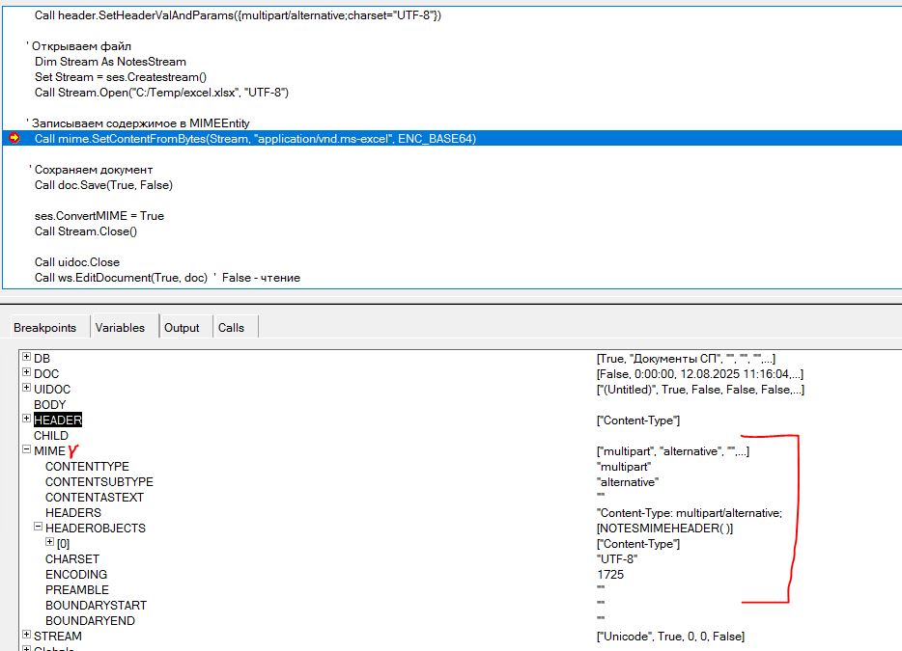Viewport: 902px width, 651px height.
Task: Expand the DB variable node
Action: [x=27, y=358]
